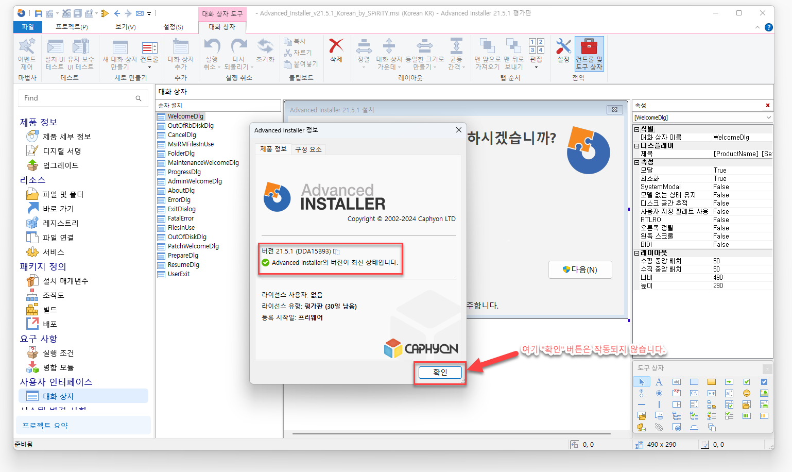
Task: Open 디지털 서명 in sidebar
Action: 62,151
